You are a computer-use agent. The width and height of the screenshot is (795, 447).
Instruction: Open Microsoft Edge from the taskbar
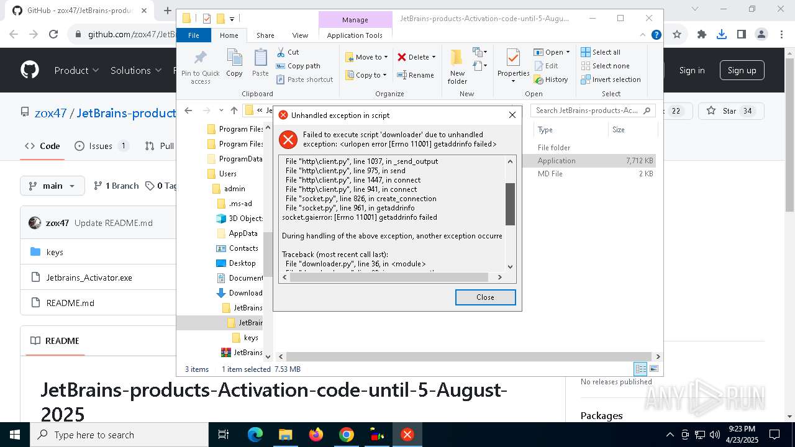[255, 435]
